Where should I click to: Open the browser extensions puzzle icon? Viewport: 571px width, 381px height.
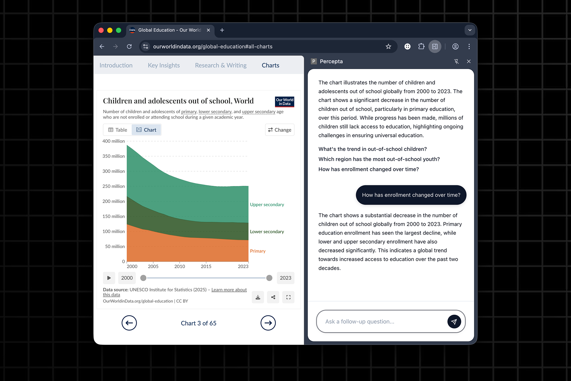click(x=421, y=47)
